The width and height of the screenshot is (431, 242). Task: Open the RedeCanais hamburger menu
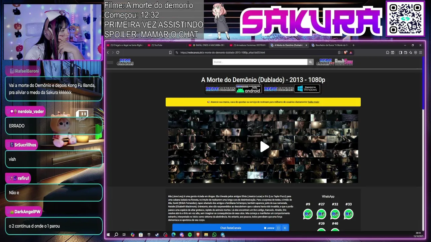pyautogui.click(x=110, y=62)
